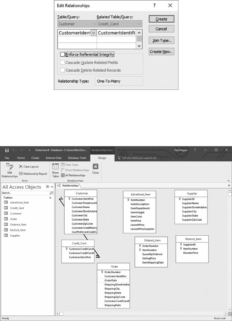Click the field grid scroll down arrow

pos(139,46)
